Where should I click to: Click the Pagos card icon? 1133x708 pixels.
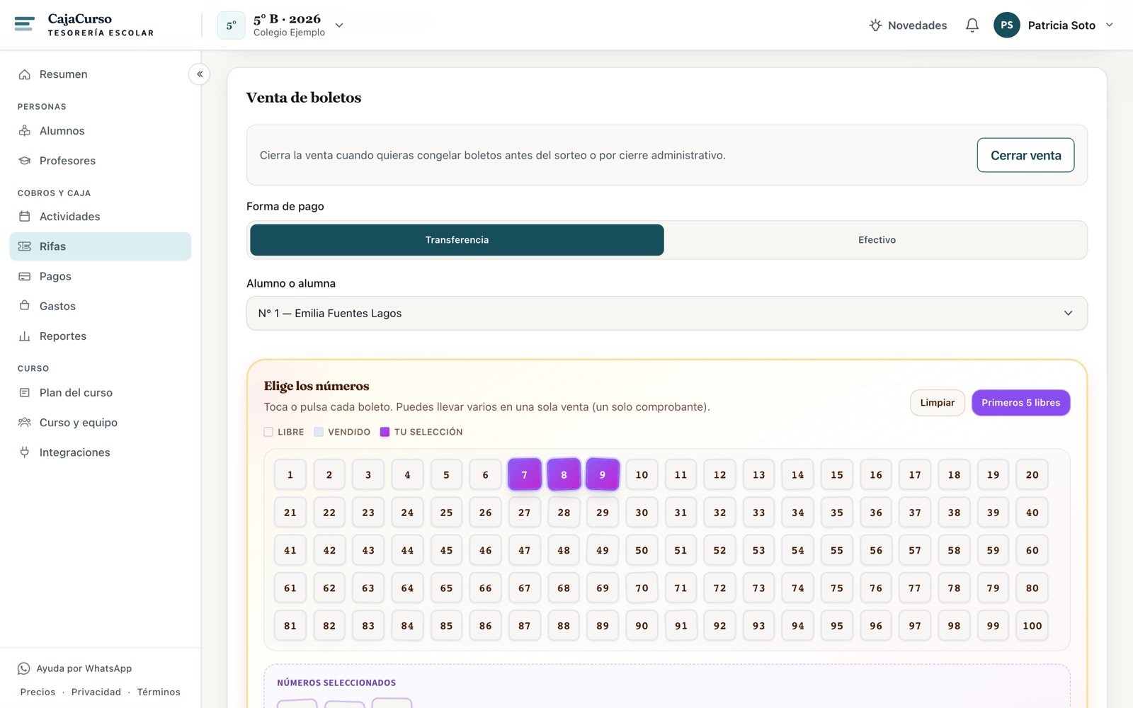pyautogui.click(x=25, y=276)
